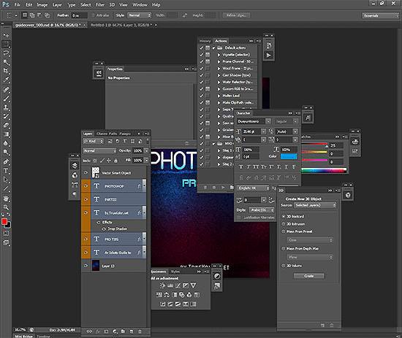The width and height of the screenshot is (402, 338).
Task: Hide the Layer 13 layer
Action: (86, 266)
